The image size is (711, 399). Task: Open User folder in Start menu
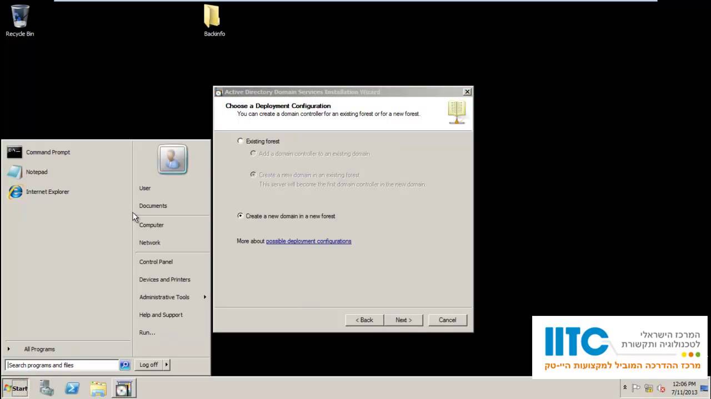[145, 188]
